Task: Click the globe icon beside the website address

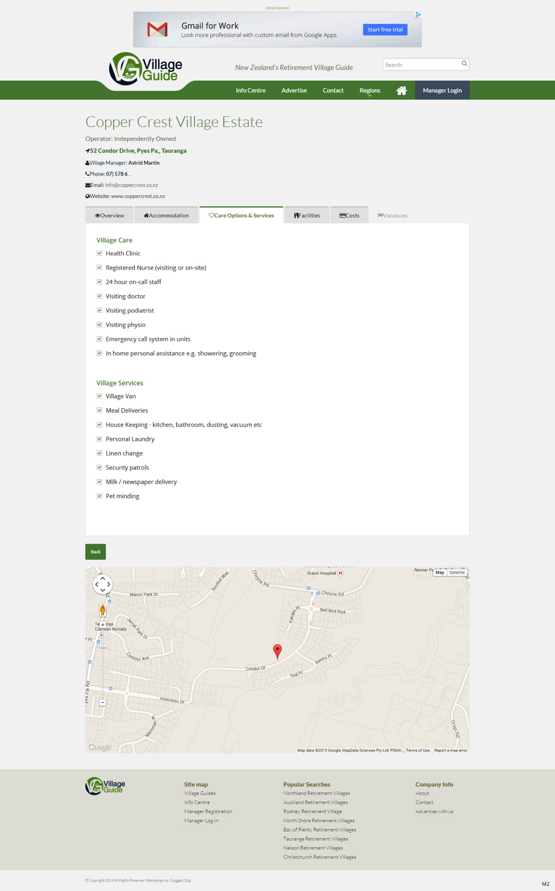Action: 87,196
